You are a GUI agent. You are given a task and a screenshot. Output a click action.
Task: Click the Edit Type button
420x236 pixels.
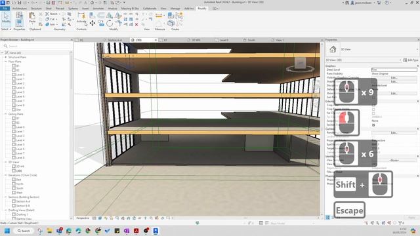pos(411,60)
